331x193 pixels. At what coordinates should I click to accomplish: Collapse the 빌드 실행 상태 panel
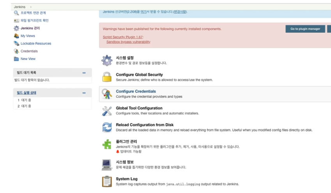click(84, 93)
